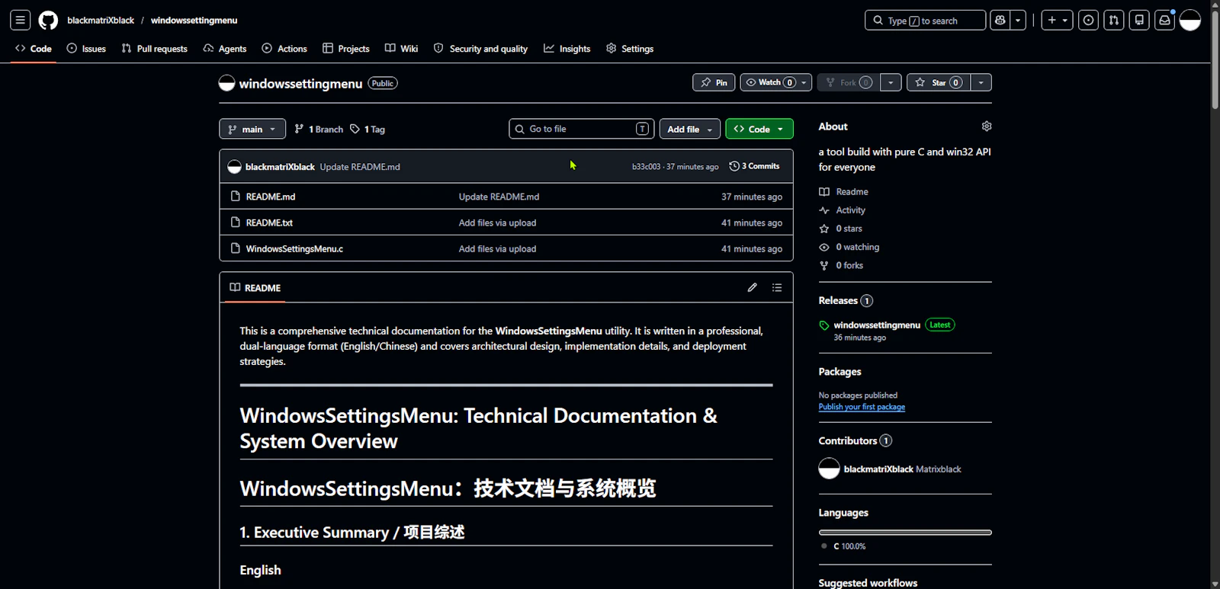Click the GitHub Octocat logo
Image resolution: width=1220 pixels, height=589 pixels.
[x=48, y=21]
